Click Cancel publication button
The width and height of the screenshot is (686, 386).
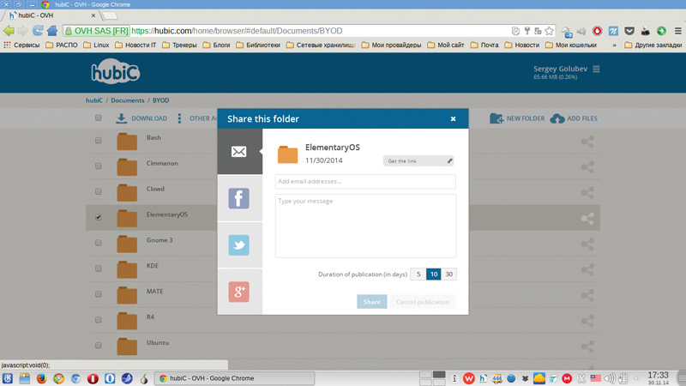point(423,302)
